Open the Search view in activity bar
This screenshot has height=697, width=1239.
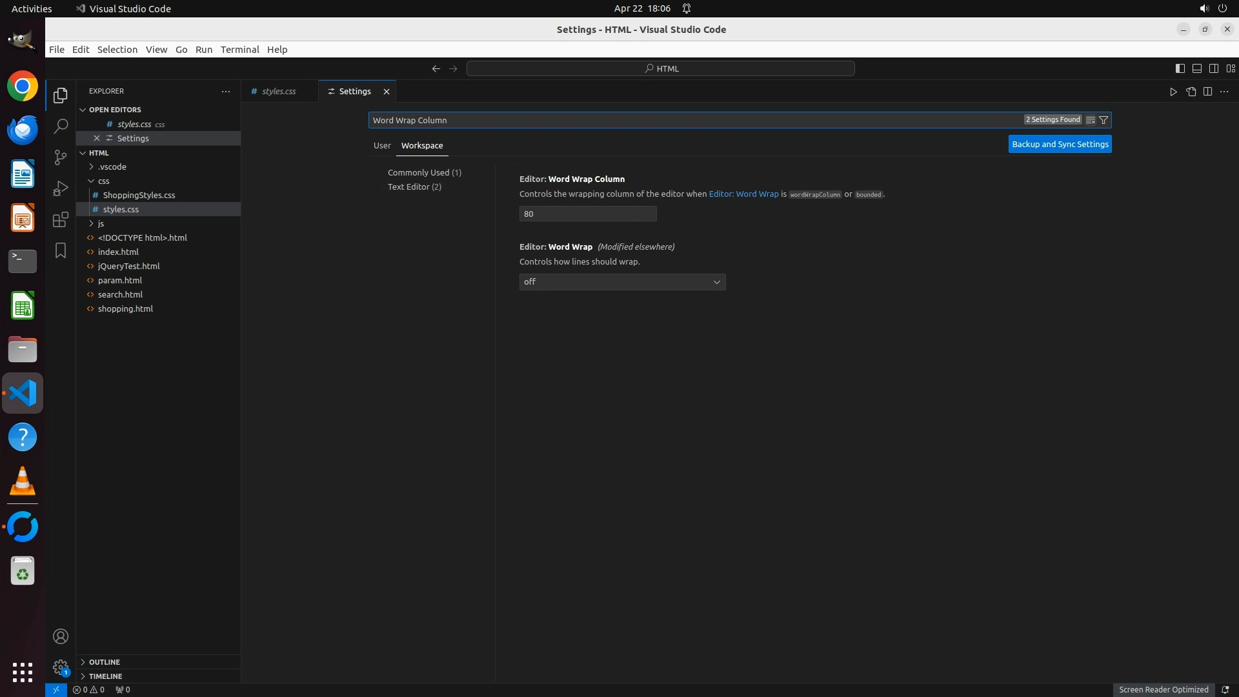pyautogui.click(x=61, y=126)
